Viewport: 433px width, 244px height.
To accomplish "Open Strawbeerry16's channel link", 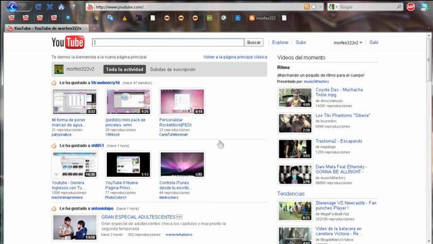I will pyautogui.click(x=106, y=83).
